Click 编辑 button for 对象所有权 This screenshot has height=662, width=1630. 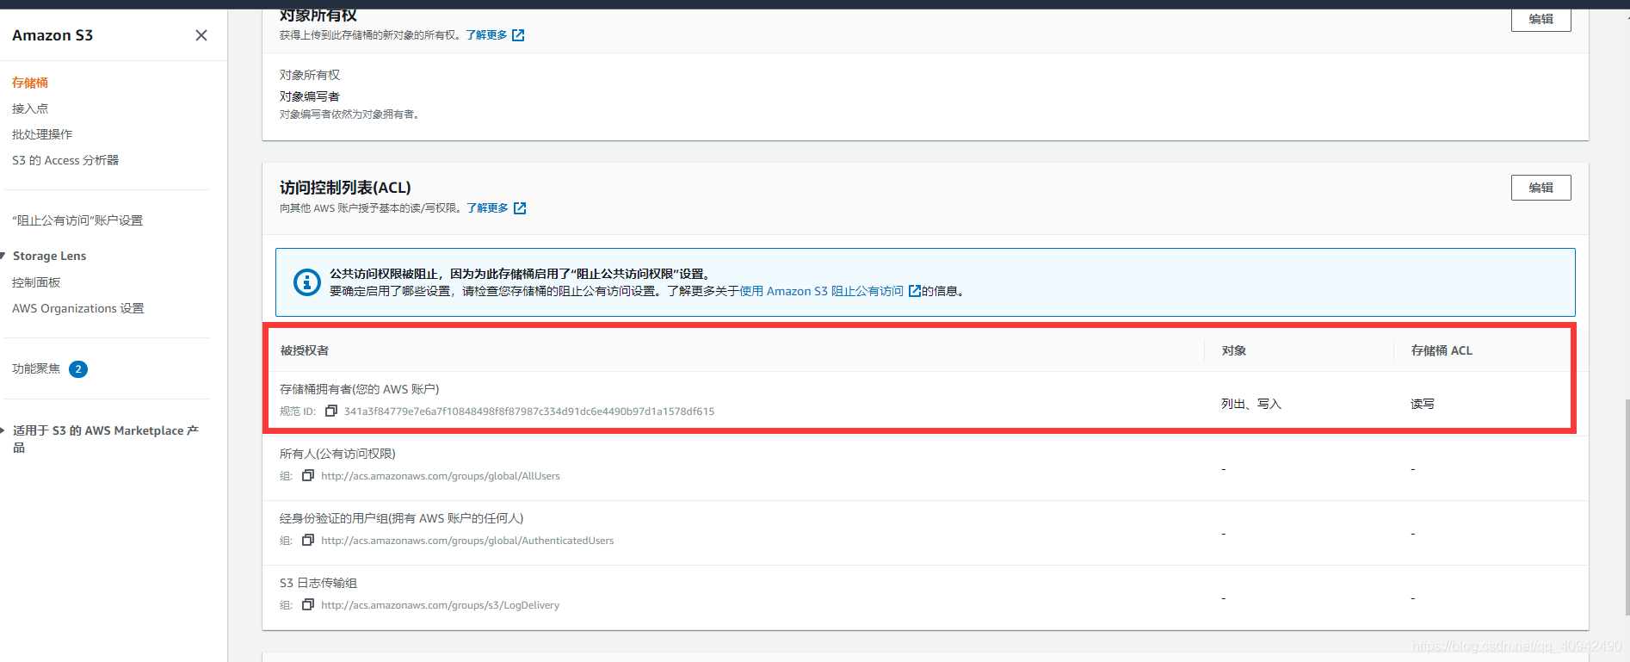coord(1540,19)
